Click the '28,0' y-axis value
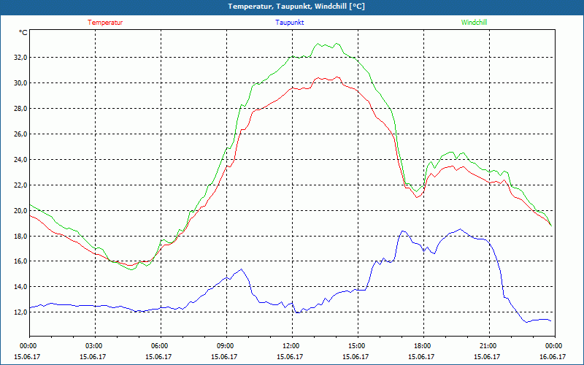Image resolution: width=584 pixels, height=365 pixels. 21,108
